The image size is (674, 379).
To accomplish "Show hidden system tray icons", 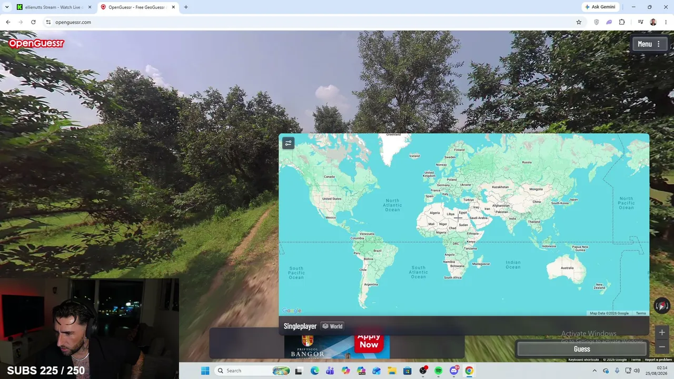I will click(x=594, y=371).
